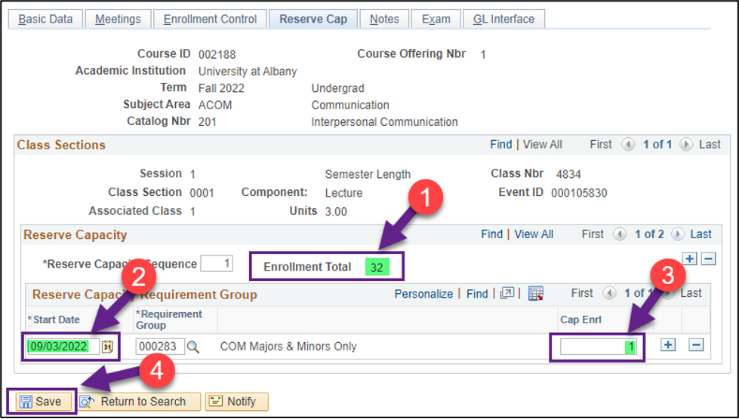Image resolution: width=739 pixels, height=419 pixels.
Task: Open grid in new window icon
Action: pyautogui.click(x=507, y=294)
